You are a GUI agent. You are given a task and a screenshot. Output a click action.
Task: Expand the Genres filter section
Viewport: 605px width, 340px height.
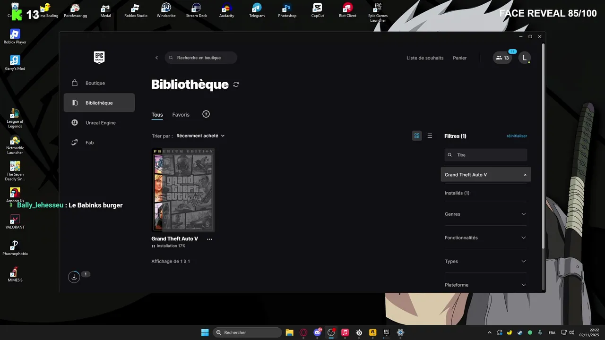pyautogui.click(x=485, y=214)
